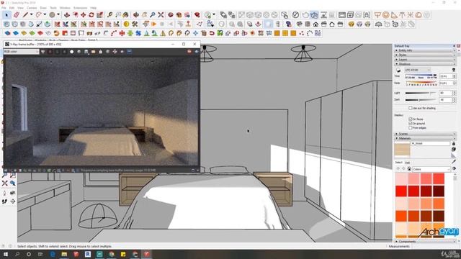The height and width of the screenshot is (259, 461).
Task: Choose the Pan hand tool
Action: click(144, 14)
